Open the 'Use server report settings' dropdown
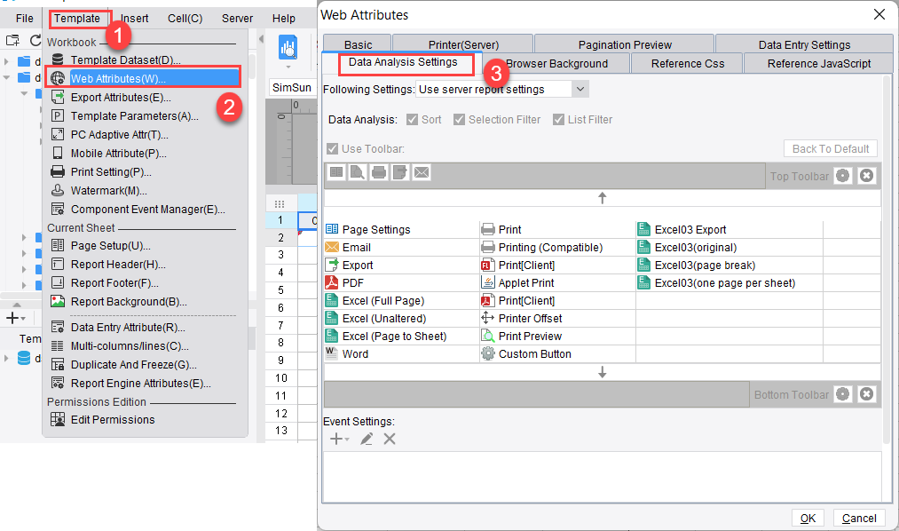This screenshot has width=899, height=531. point(581,89)
